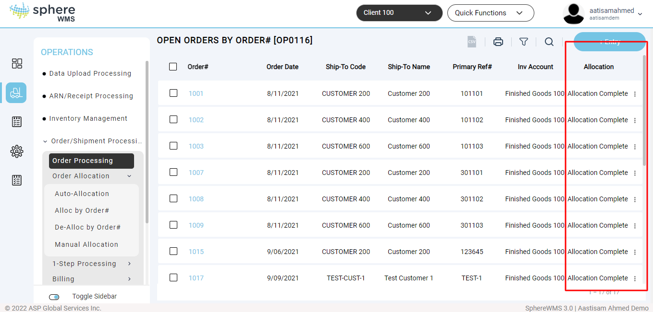Image resolution: width=653 pixels, height=312 pixels.
Task: Open three-dot menu for order 1001
Action: pos(635,94)
